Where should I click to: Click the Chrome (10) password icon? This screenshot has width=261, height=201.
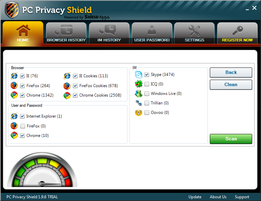(14, 135)
